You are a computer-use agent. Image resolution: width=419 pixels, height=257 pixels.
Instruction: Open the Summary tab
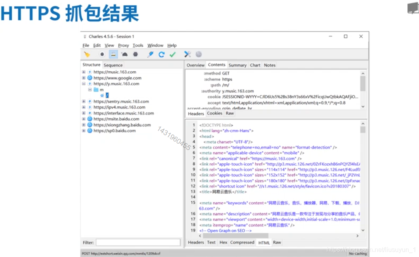(238, 65)
